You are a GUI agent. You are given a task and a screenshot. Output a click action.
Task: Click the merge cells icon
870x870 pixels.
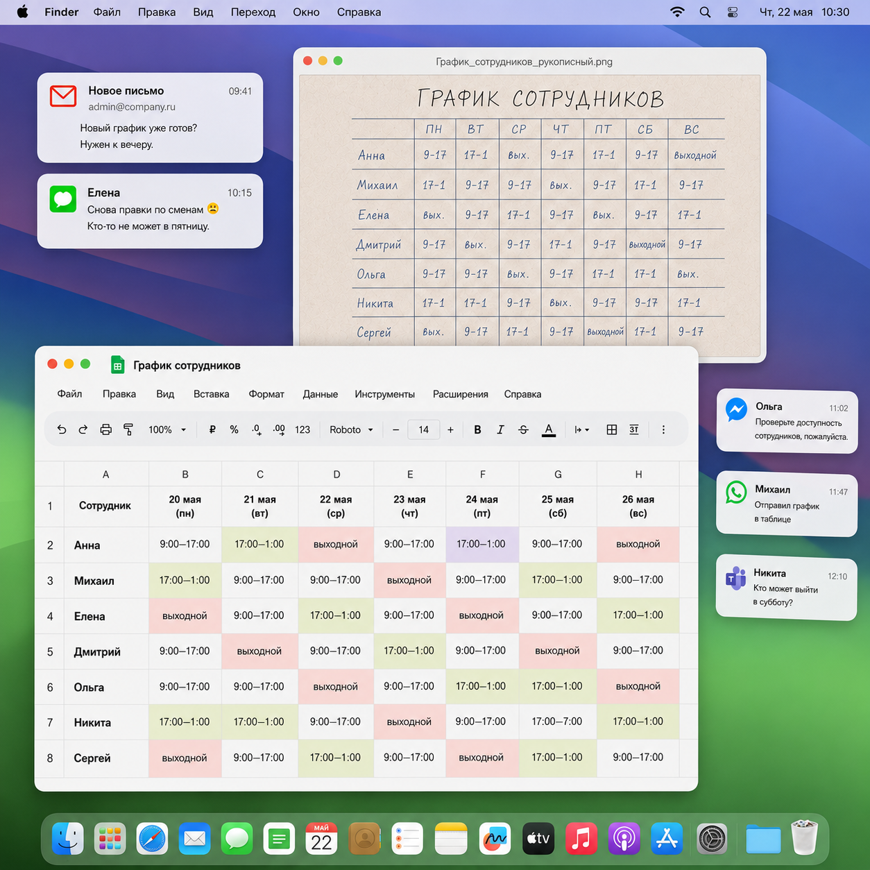634,429
